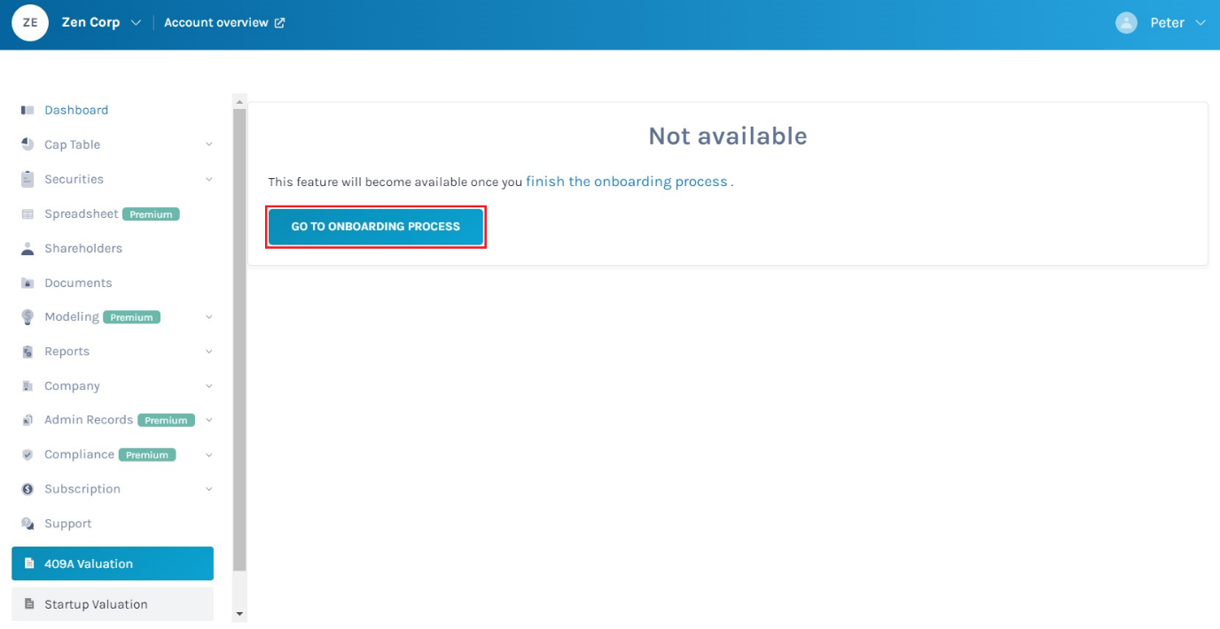The image size is (1220, 629).
Task: Click the ZE company logo avatar
Action: tap(30, 23)
